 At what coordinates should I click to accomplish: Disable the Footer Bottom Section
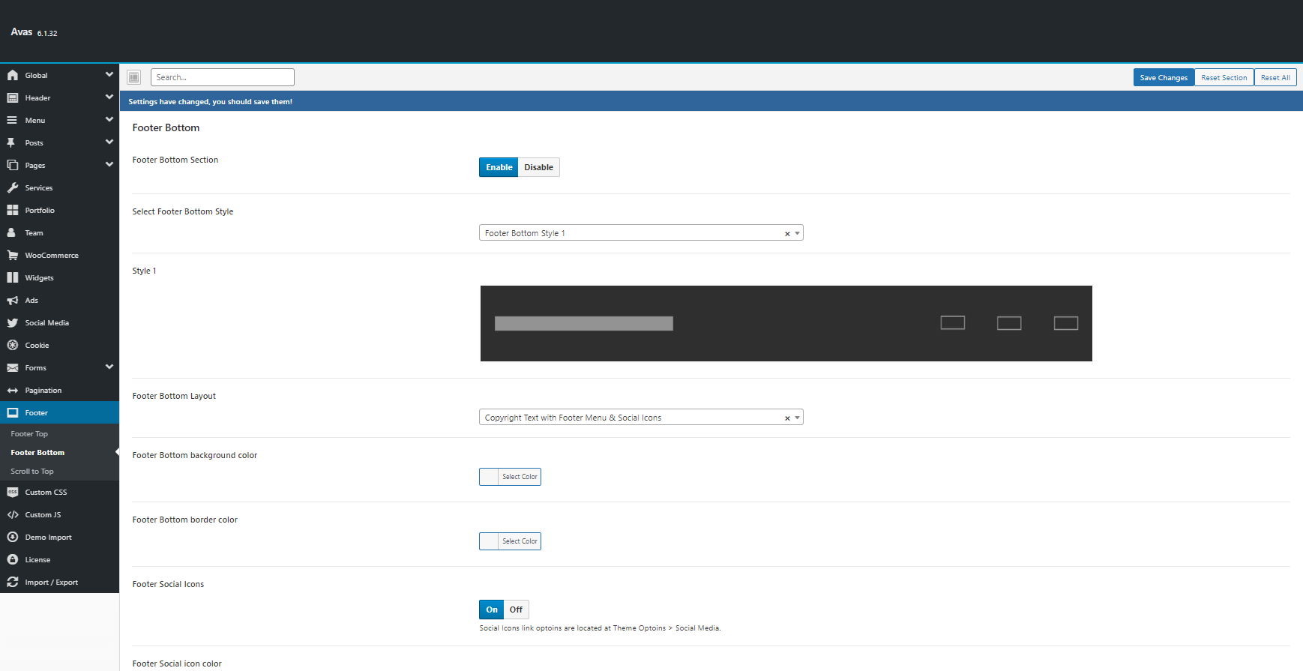[x=538, y=167]
